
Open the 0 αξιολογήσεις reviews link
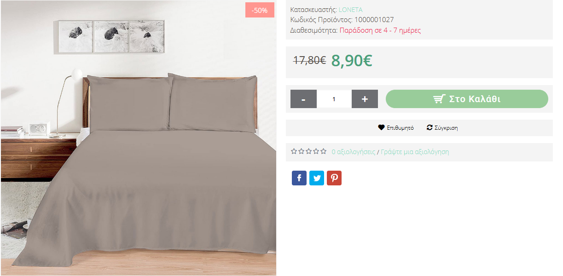354,152
